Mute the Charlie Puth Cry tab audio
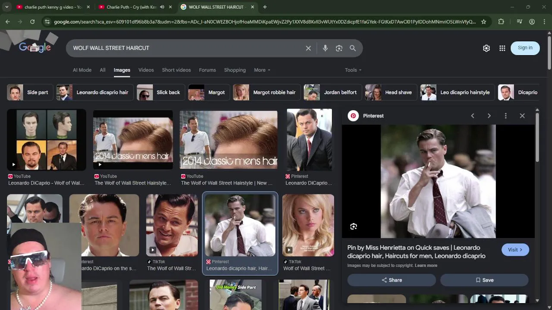This screenshot has height=310, width=552. point(162,7)
